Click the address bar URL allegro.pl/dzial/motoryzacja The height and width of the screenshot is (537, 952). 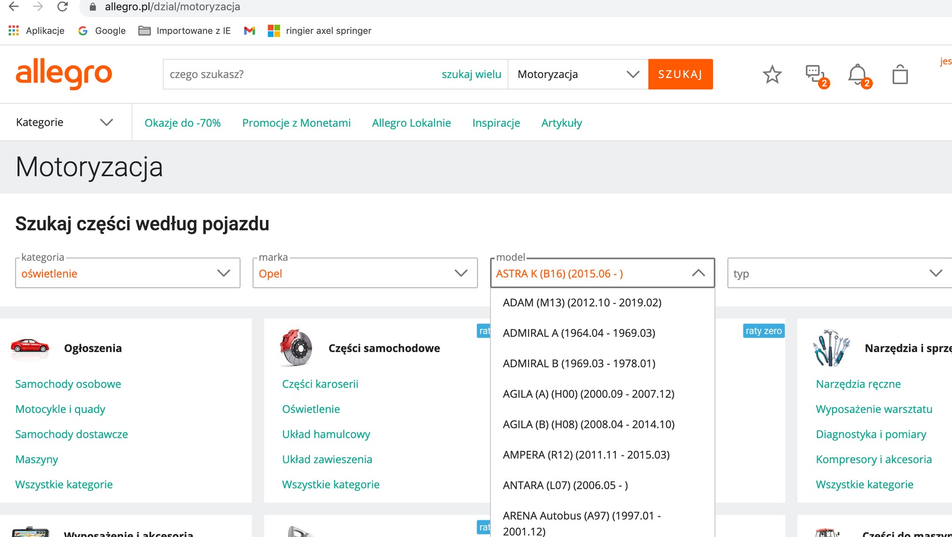(172, 7)
